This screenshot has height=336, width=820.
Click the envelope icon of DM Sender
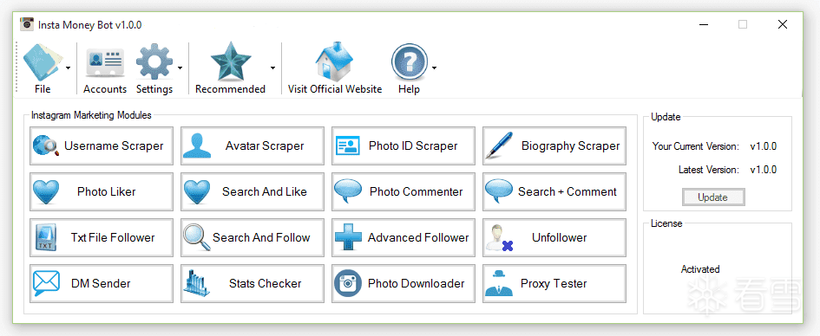coord(46,283)
